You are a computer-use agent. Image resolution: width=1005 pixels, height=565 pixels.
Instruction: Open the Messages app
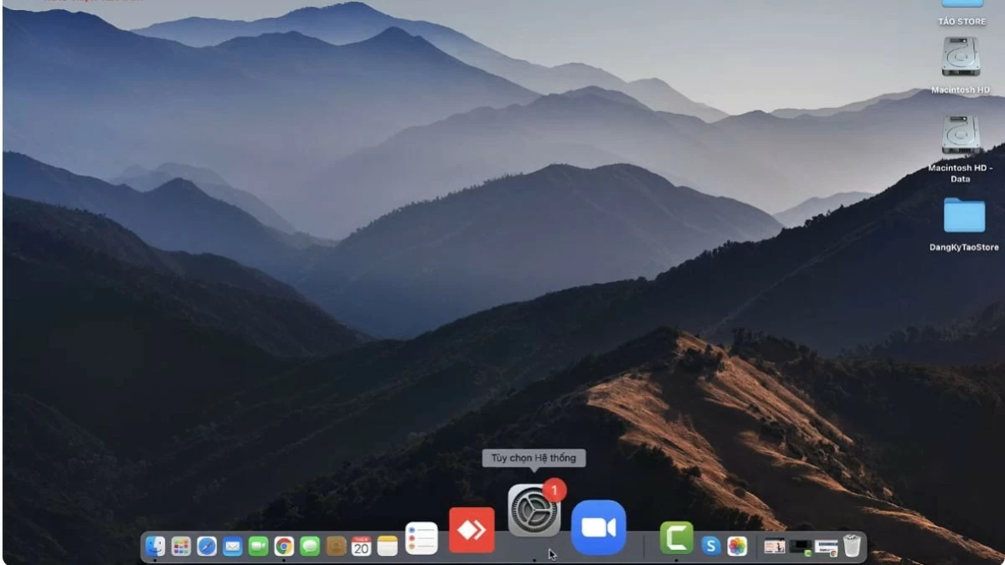[x=310, y=547]
